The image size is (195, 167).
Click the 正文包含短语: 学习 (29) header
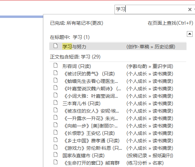click(x=75, y=57)
